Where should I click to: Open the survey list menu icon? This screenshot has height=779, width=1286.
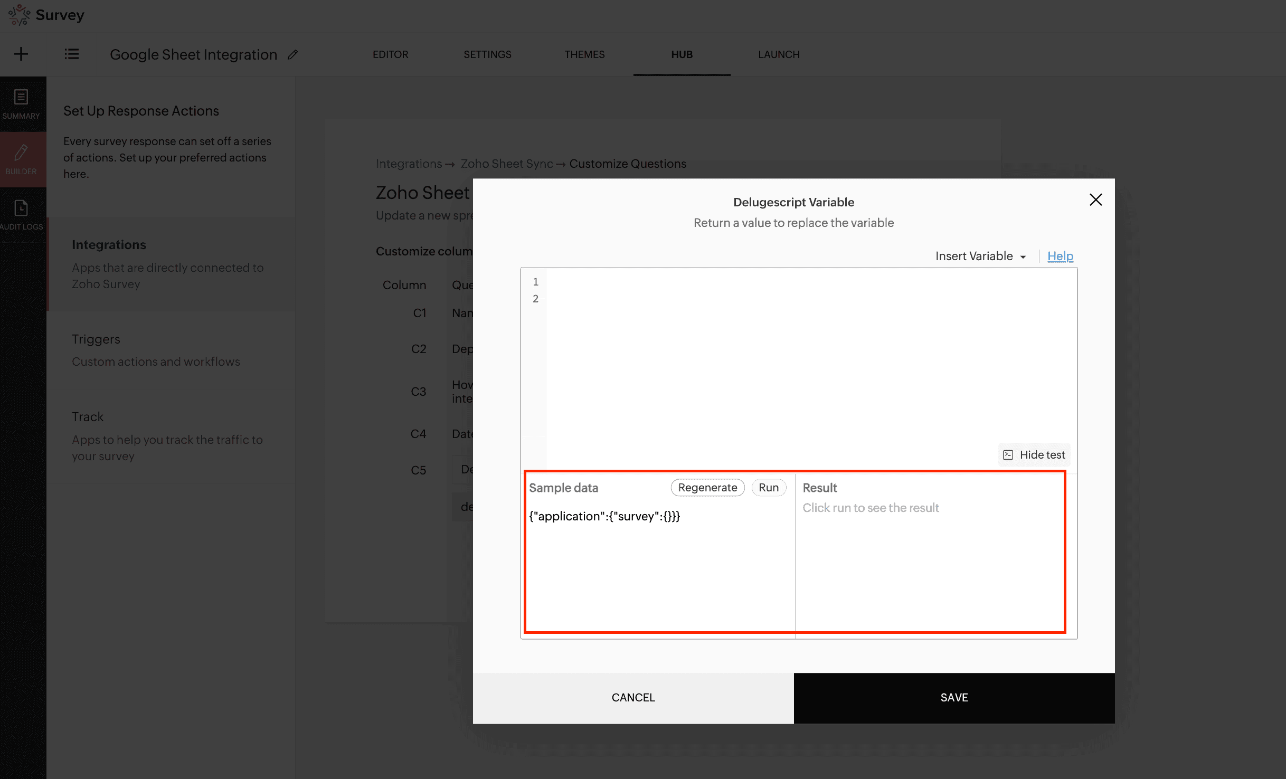point(71,54)
